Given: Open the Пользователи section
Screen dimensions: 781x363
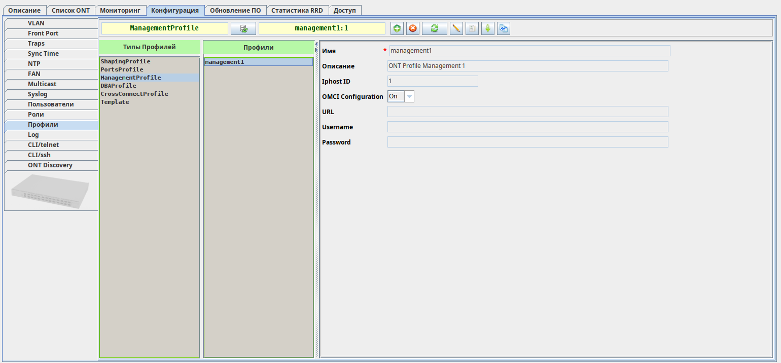Looking at the screenshot, I should 51,104.
